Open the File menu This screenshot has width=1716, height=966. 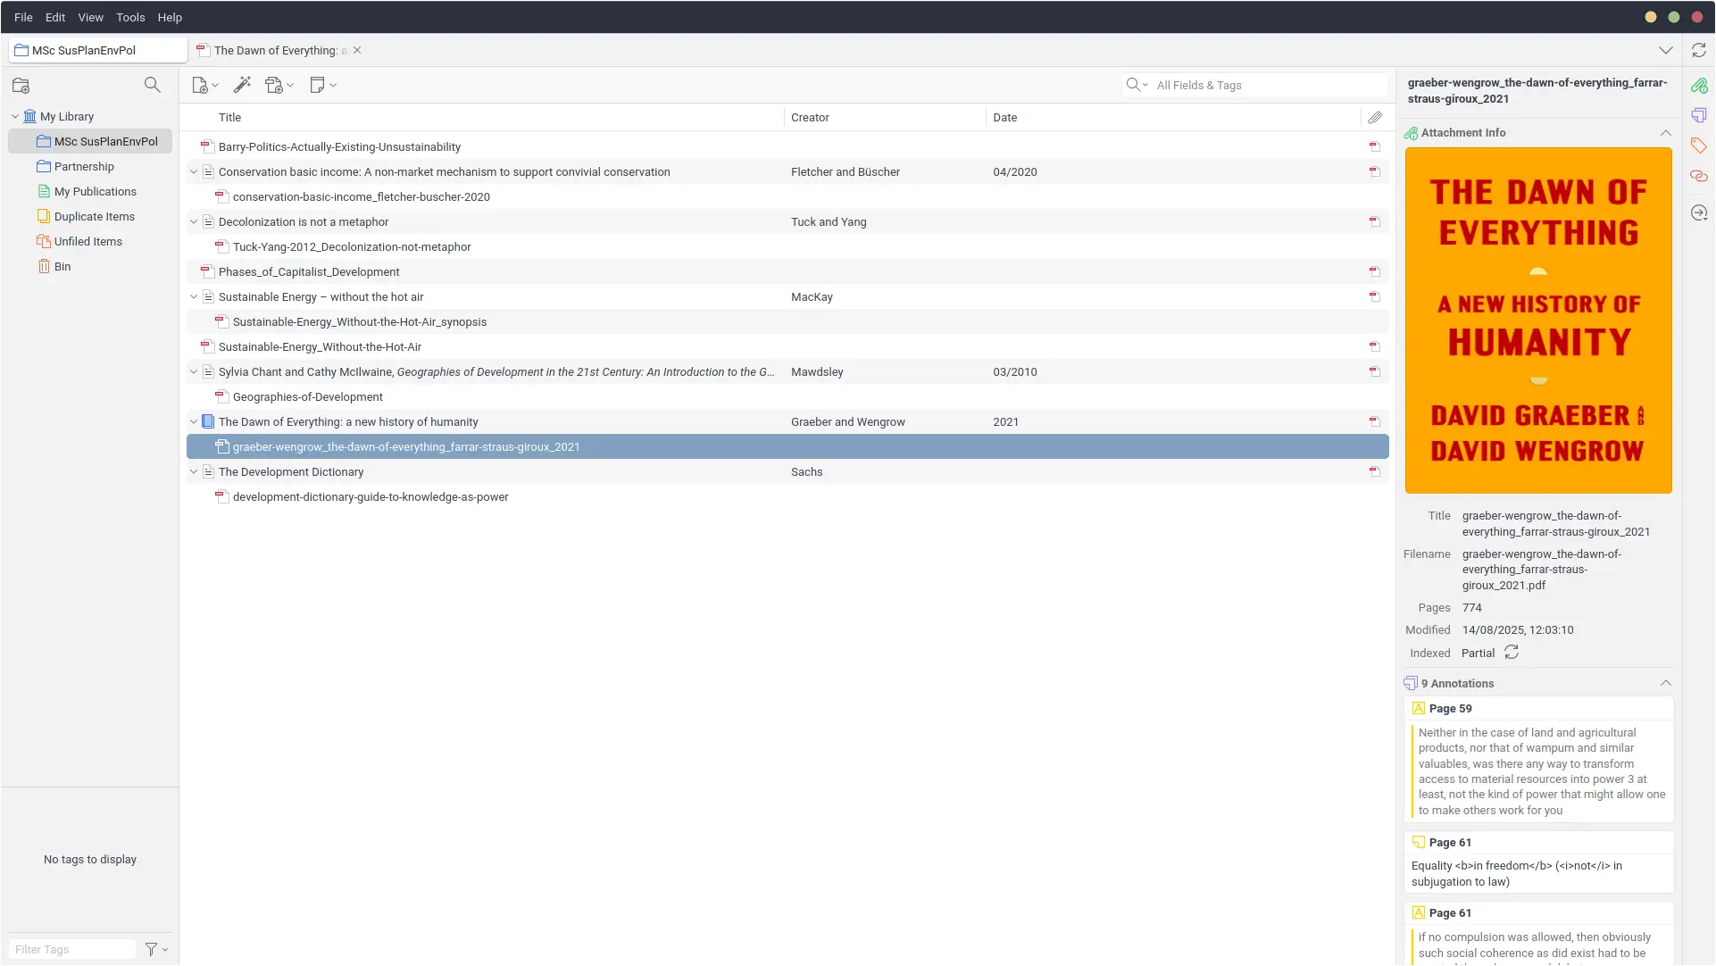coord(23,17)
